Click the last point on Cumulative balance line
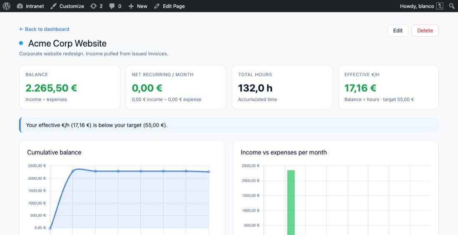The height and width of the screenshot is (235, 458). pyautogui.click(x=209, y=172)
